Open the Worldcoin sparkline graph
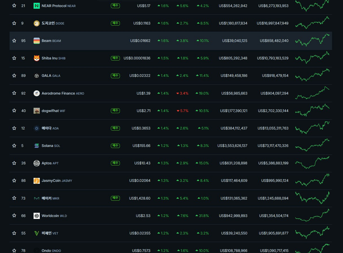The image size is (343, 253). coord(312,215)
